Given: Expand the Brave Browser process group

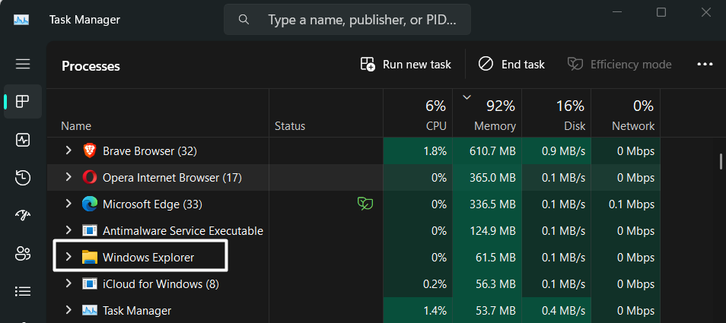Looking at the screenshot, I should click(x=68, y=151).
